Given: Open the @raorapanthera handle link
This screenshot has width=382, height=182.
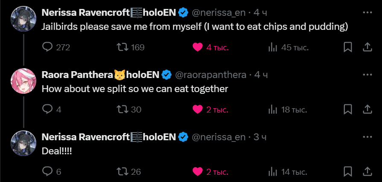Looking at the screenshot, I should [211, 75].
